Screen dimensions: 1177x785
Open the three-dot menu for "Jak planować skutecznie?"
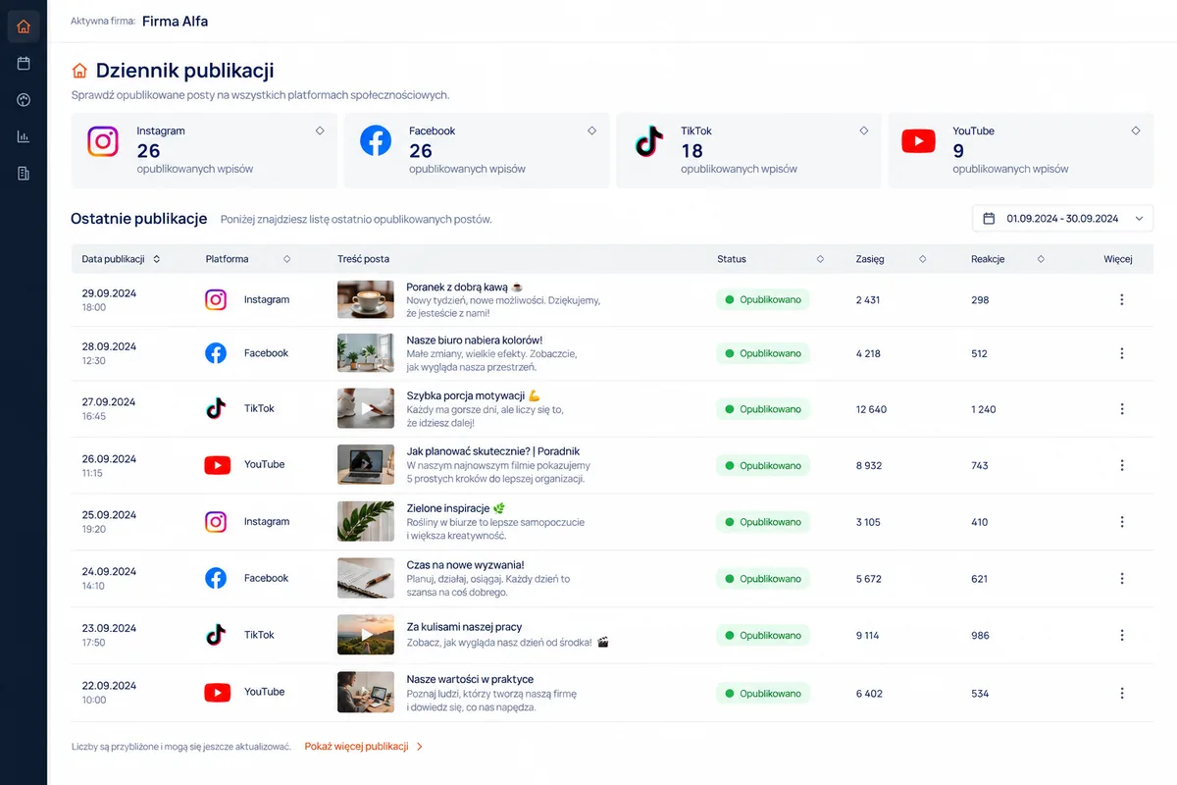point(1122,466)
